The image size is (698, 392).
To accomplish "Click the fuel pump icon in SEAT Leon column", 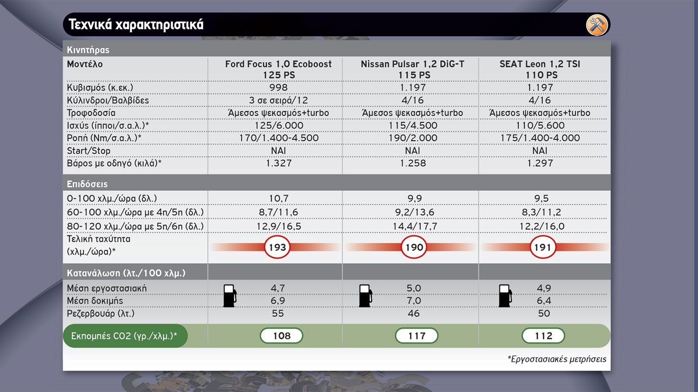I will (505, 296).
